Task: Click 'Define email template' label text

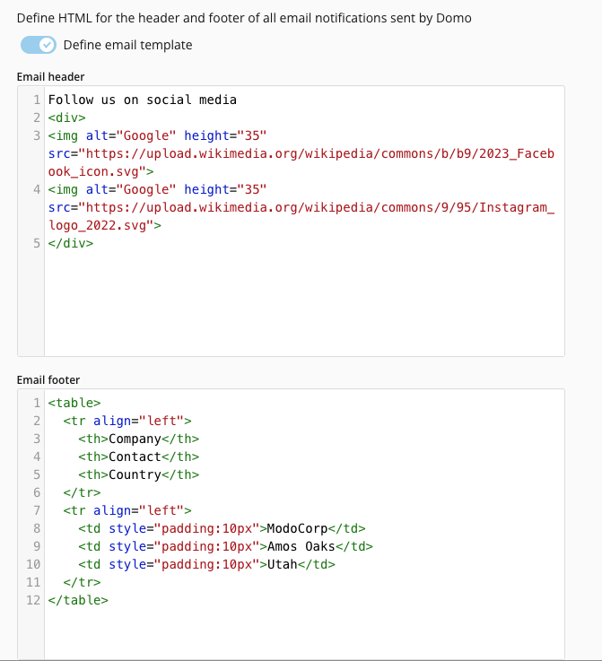Action: tap(127, 45)
